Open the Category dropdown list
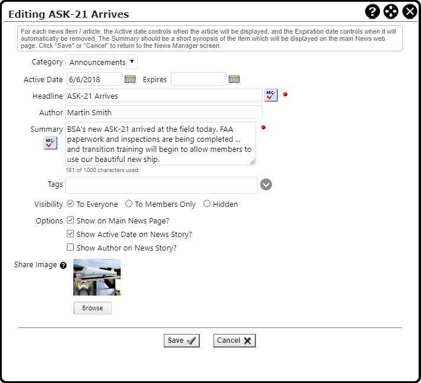 [x=101, y=62]
